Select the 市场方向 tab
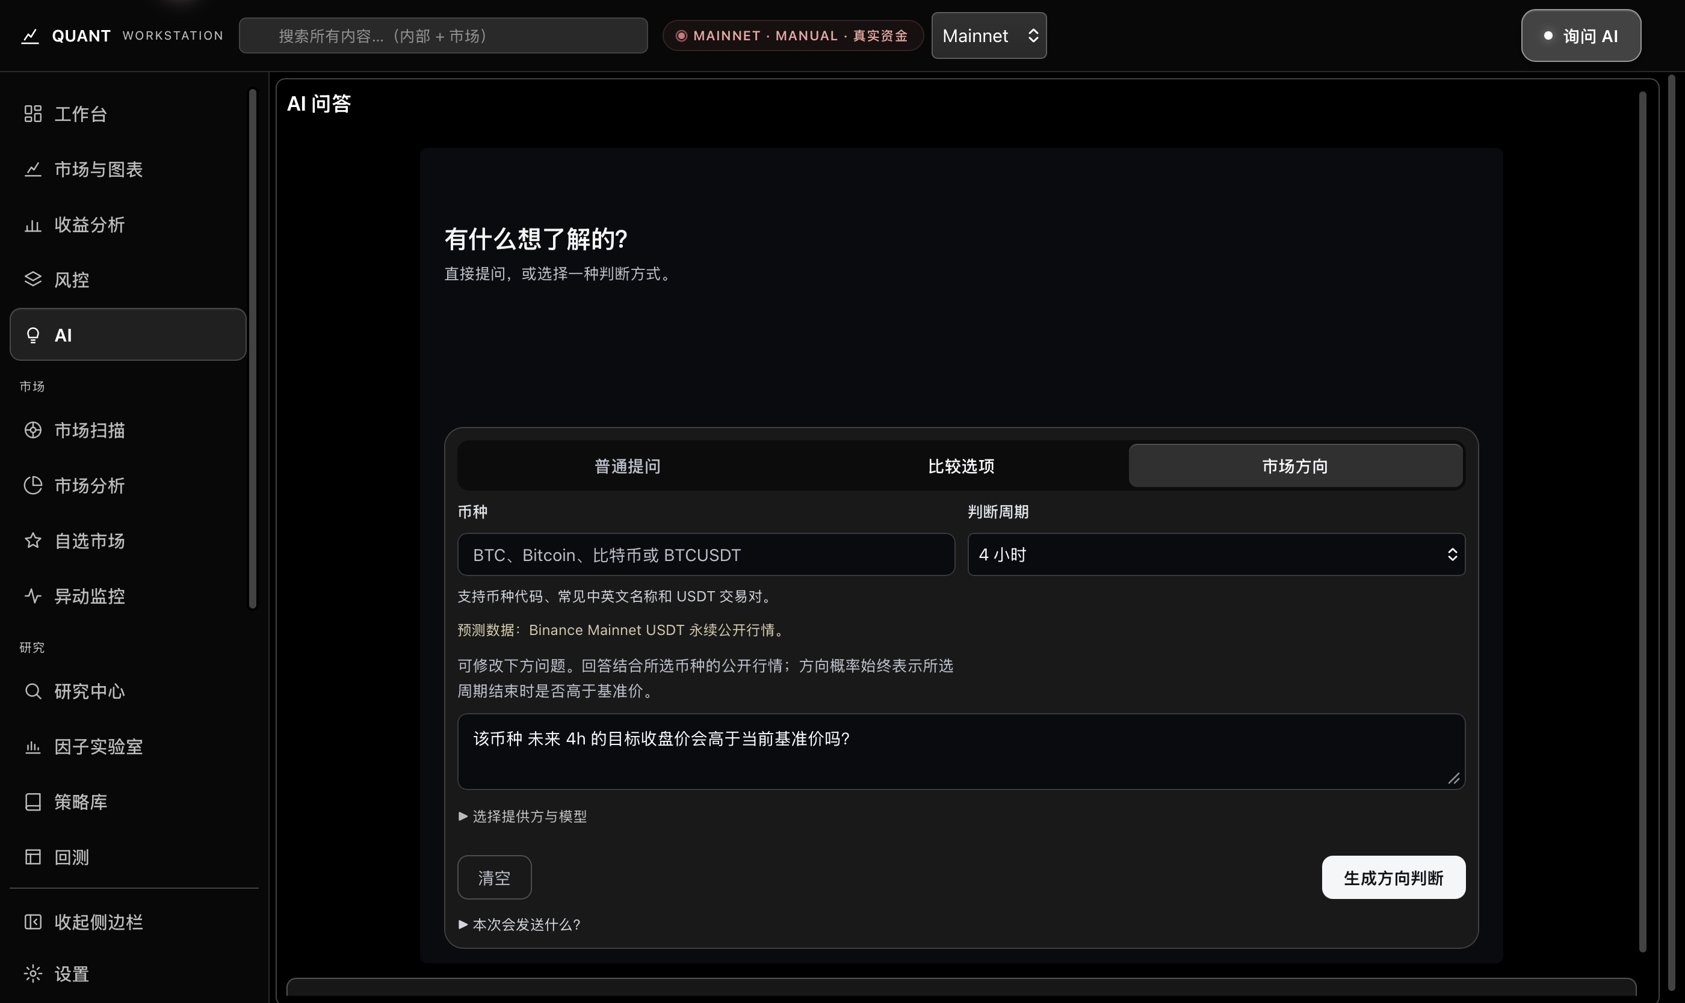1685x1003 pixels. click(1294, 465)
